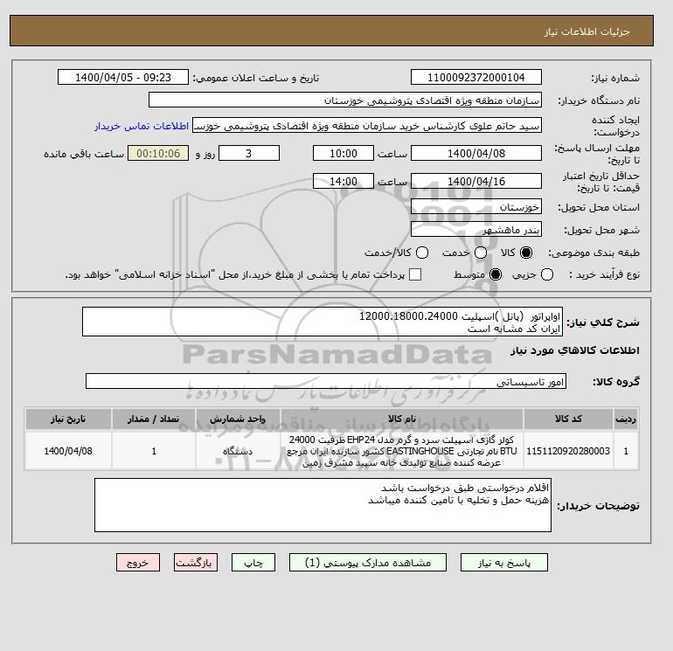Click the price validity date 1400/04/16 field
The width and height of the screenshot is (673, 651).
(x=476, y=181)
